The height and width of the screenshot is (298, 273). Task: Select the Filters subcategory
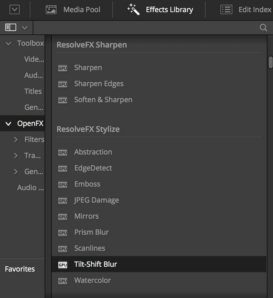coord(34,139)
